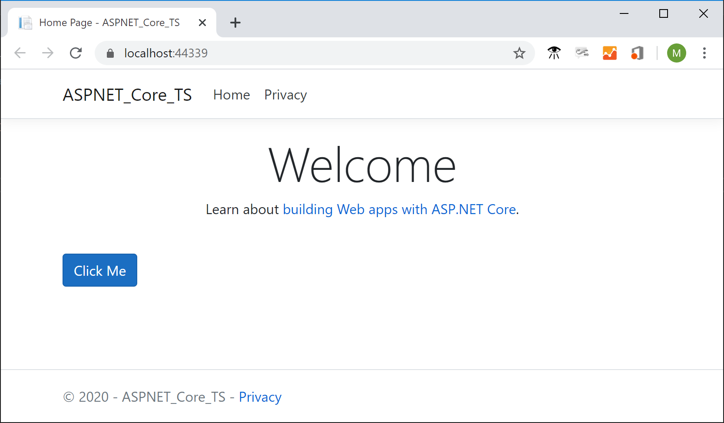Click the ASPNET_Core_TS brand link
Viewport: 724px width, 423px height.
127,95
